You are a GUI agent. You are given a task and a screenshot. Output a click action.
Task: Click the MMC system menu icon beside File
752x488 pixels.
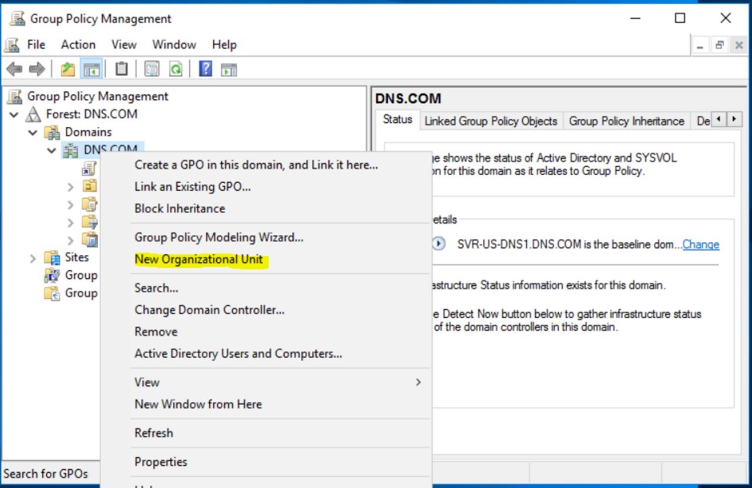coord(11,45)
